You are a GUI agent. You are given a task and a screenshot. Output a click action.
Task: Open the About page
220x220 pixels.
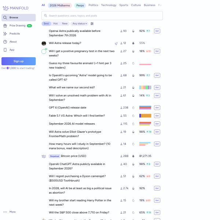(x=19, y=42)
